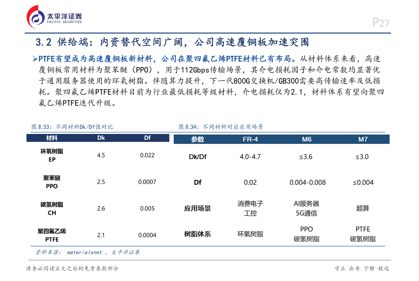Select the '聚苯醚 PPO' row label
The height and width of the screenshot is (281, 419).
tap(52, 182)
